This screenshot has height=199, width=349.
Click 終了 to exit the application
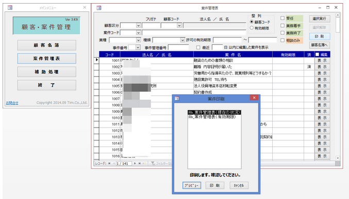click(x=47, y=85)
